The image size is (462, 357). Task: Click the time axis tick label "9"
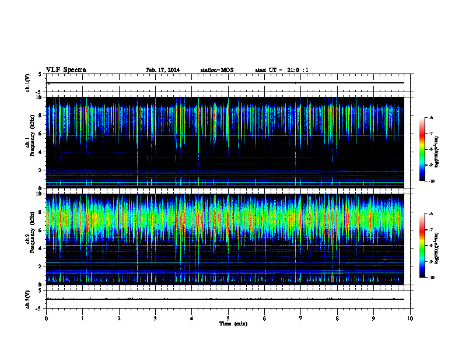point(373,318)
